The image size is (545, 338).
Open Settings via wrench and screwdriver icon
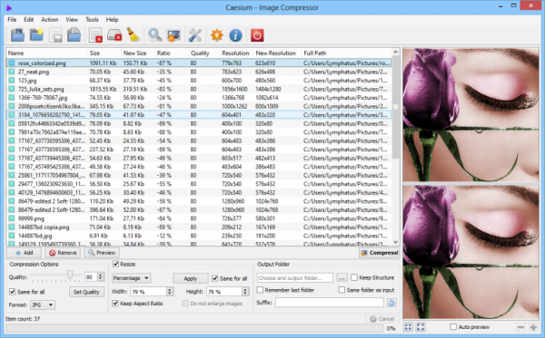pyautogui.click(x=195, y=35)
